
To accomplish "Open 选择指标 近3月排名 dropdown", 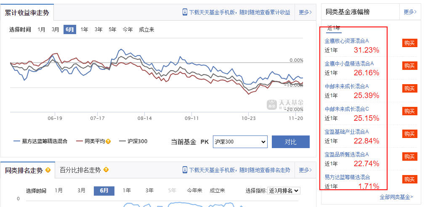I will [x=284, y=191].
